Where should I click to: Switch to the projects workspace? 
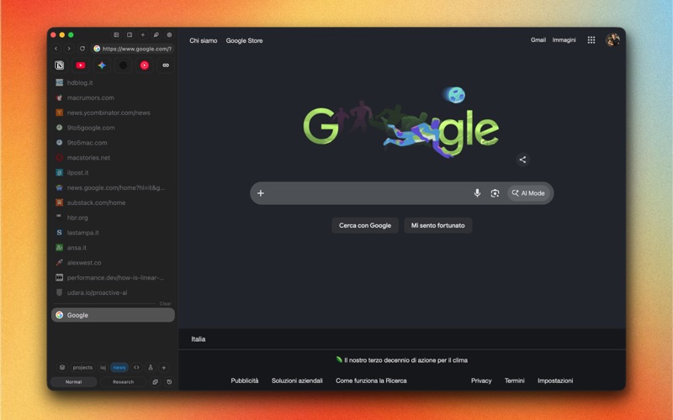click(x=82, y=367)
